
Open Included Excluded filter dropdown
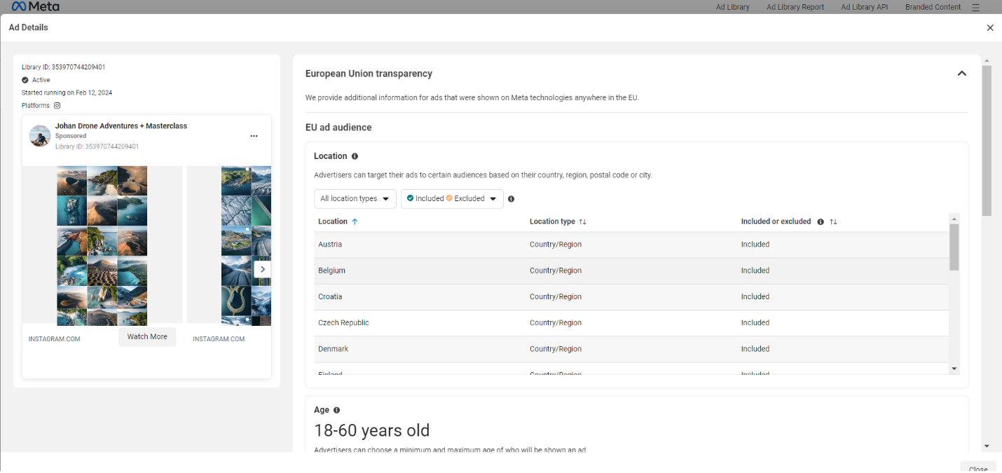[452, 199]
